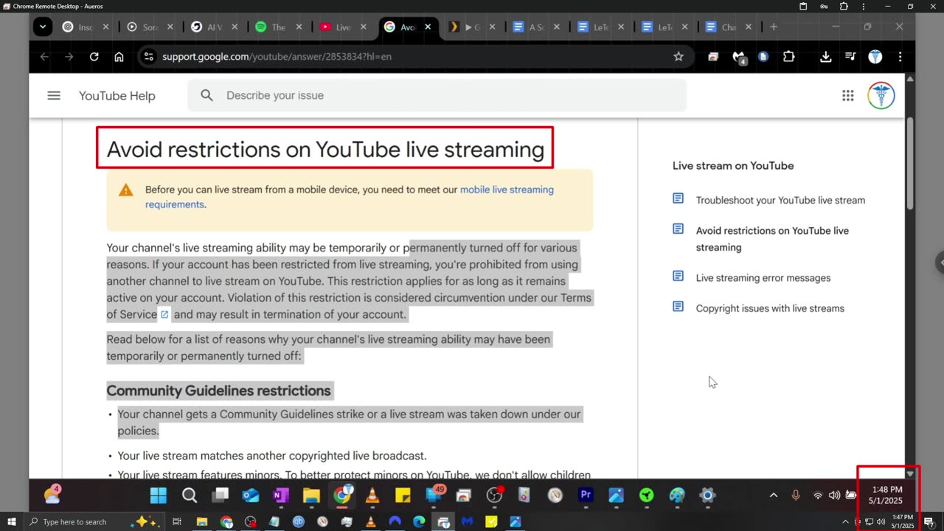Open Chrome downloads
The width and height of the screenshot is (944, 531).
[826, 57]
